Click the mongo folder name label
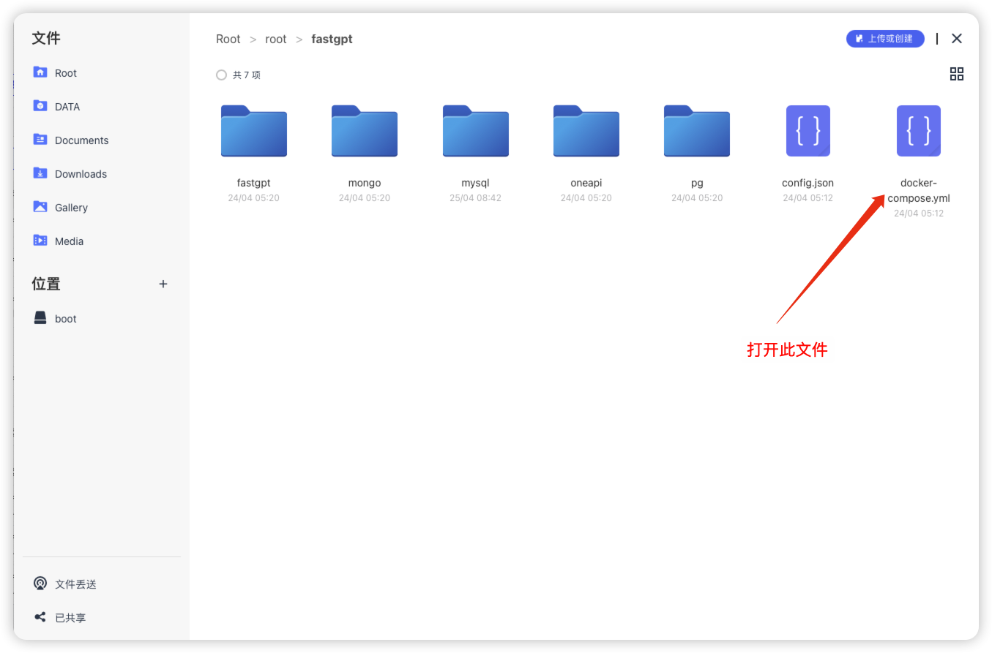 (365, 183)
